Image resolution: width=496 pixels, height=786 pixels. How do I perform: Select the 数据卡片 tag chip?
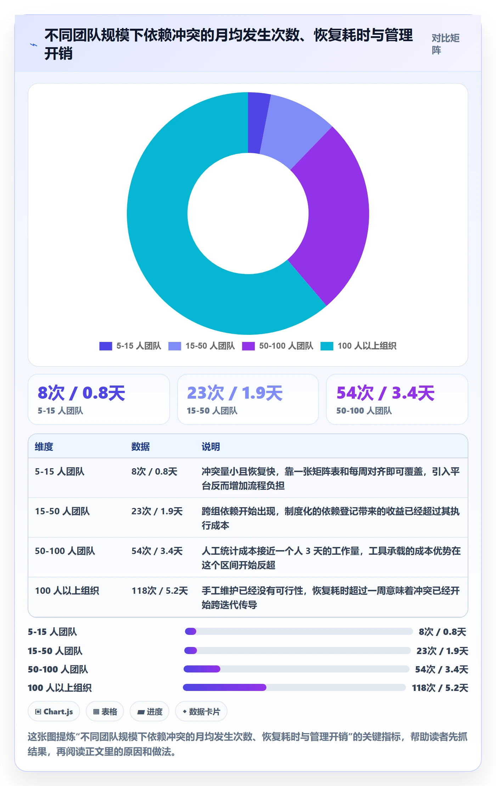pyautogui.click(x=201, y=712)
